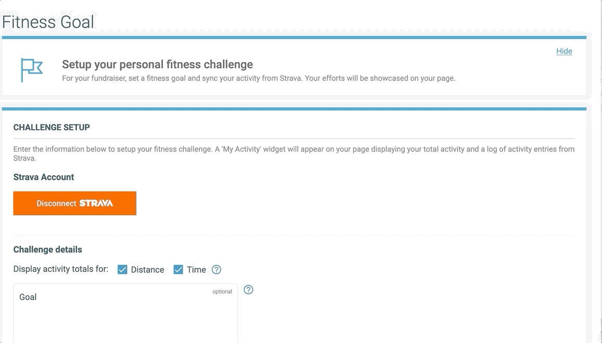
Task: Open help tooltip next to Goal field
Action: pos(248,290)
